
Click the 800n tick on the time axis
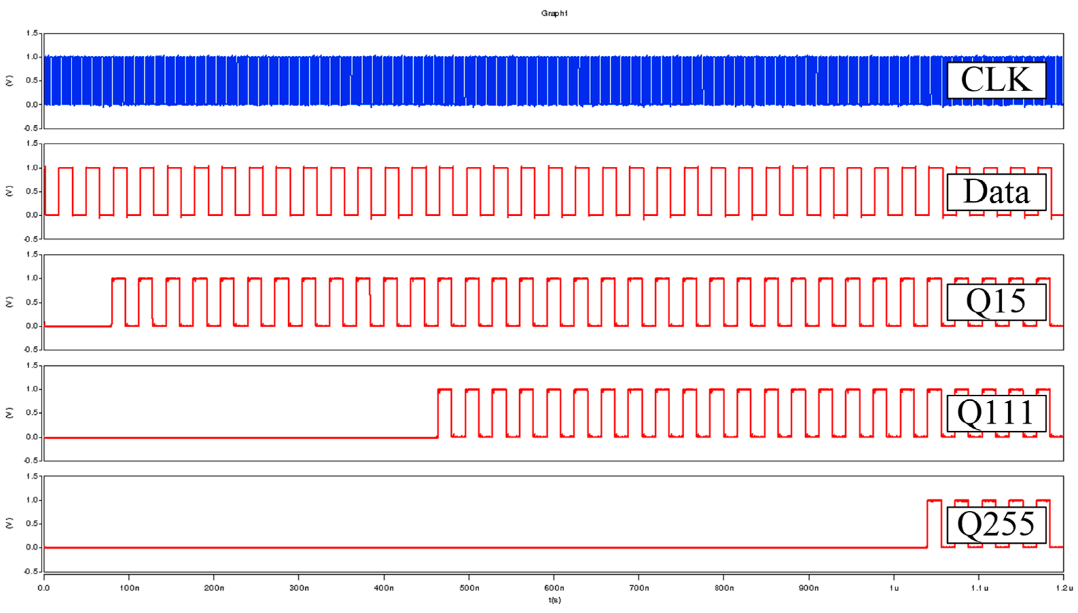click(724, 588)
